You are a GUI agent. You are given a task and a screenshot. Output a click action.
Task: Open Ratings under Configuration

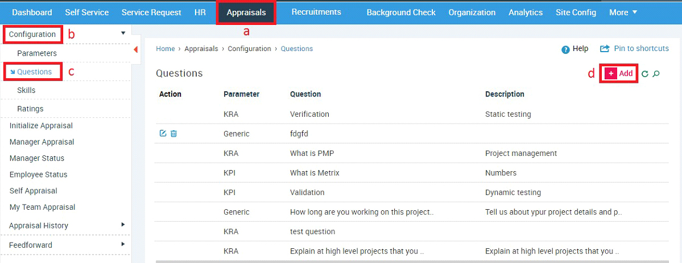[31, 108]
